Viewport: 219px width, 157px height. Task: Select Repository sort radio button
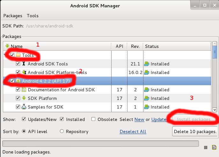(62, 131)
